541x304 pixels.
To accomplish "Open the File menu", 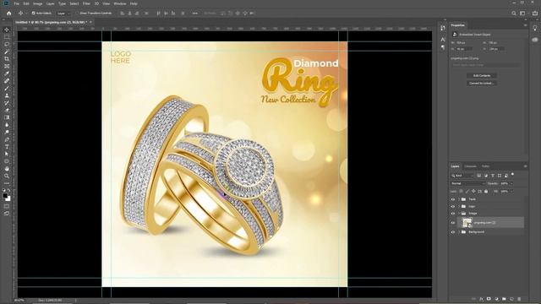I will coord(17,3).
